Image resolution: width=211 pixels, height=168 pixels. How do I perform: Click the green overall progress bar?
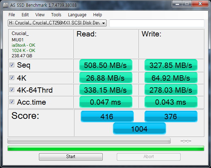click(x=106, y=148)
